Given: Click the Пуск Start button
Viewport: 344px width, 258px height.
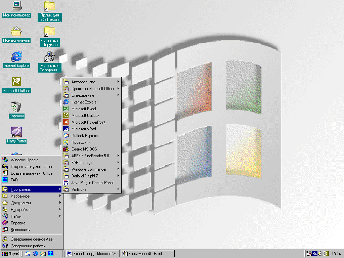Looking at the screenshot, I should click(10, 254).
